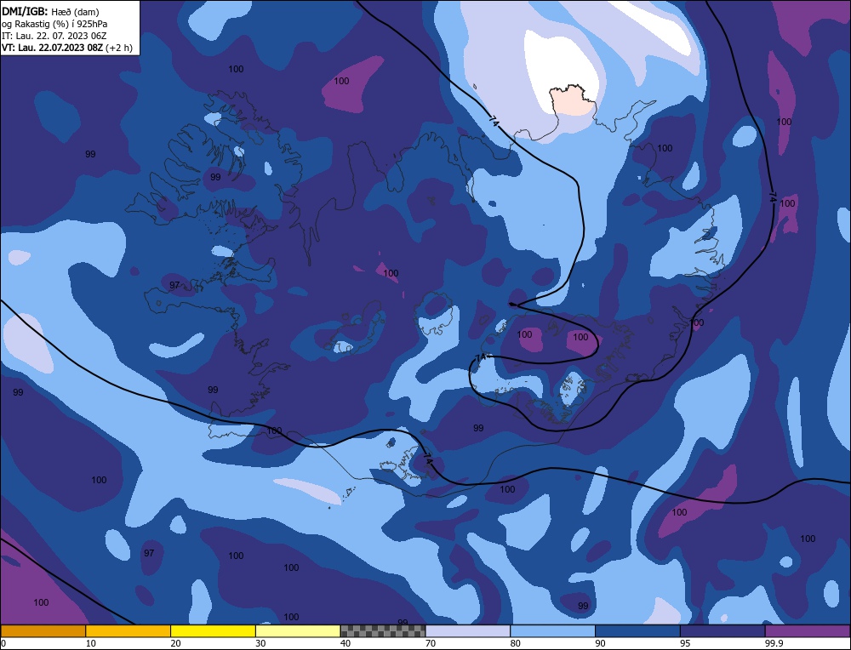
Task: Select the bright yellow 20–30 legend swatch
Action: 214,631
